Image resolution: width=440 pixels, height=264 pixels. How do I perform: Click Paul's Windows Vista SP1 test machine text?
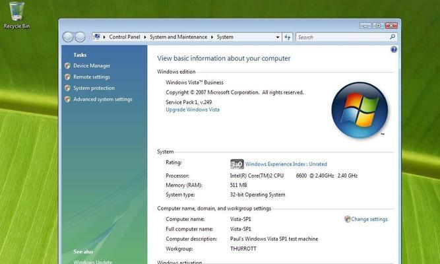pos(274,239)
